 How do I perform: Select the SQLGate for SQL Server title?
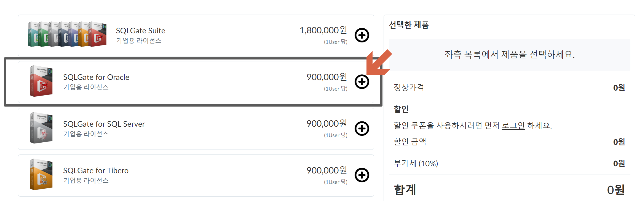tap(104, 124)
